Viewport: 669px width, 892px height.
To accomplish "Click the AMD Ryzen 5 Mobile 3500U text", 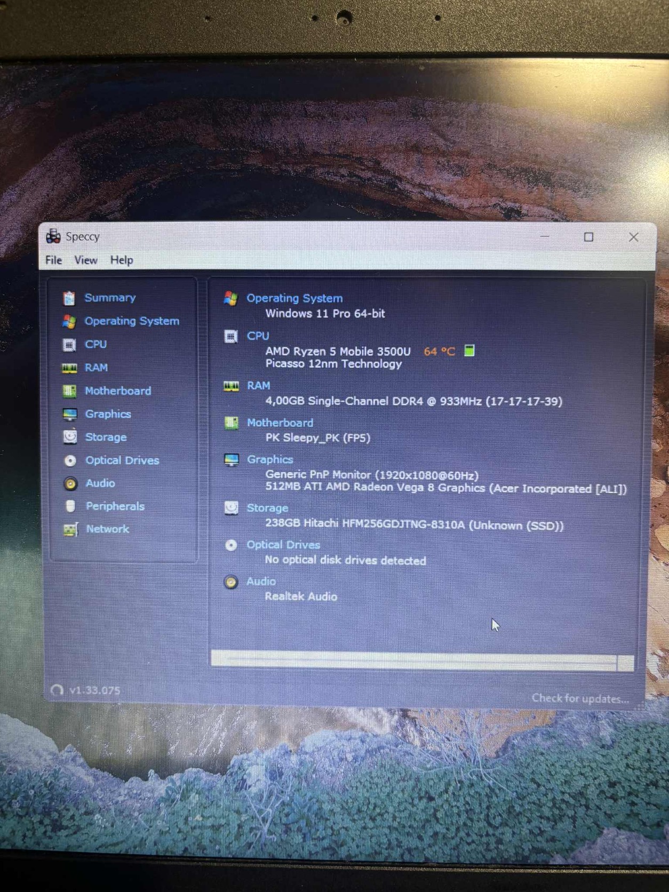I will point(338,352).
